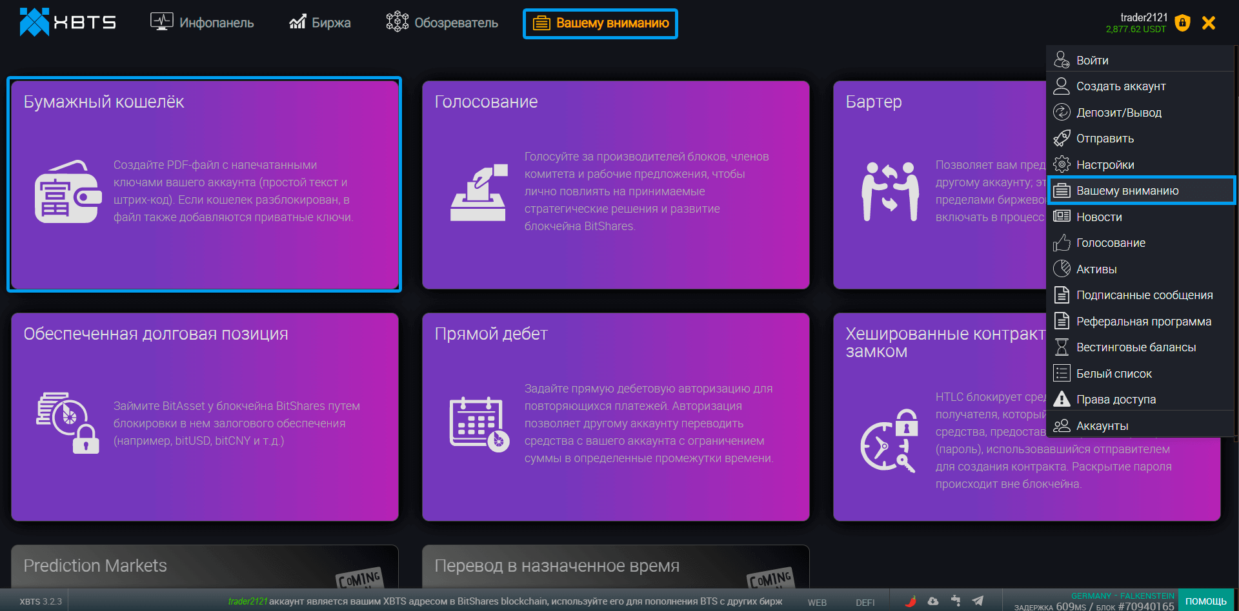
Task: Open the Обозреватель section
Action: pos(441,23)
